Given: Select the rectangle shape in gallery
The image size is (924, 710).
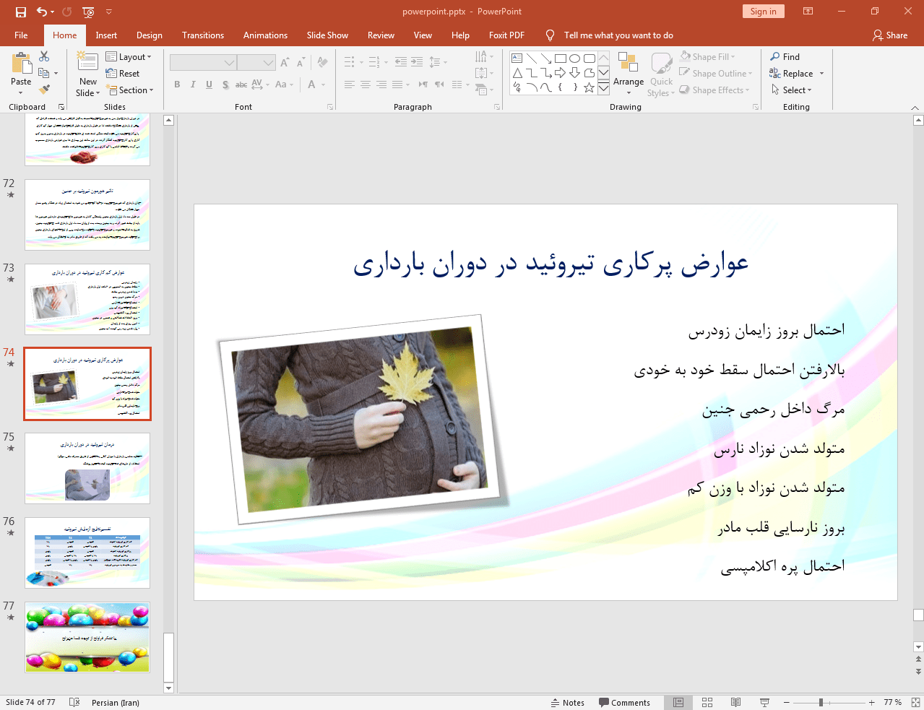Looking at the screenshot, I should point(561,59).
